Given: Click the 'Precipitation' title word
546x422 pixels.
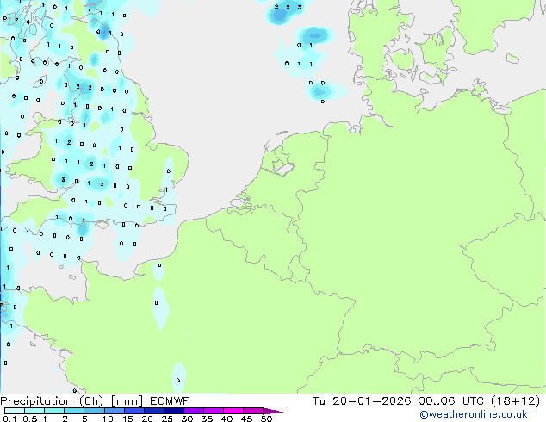Looking at the screenshot, I should tap(36, 401).
